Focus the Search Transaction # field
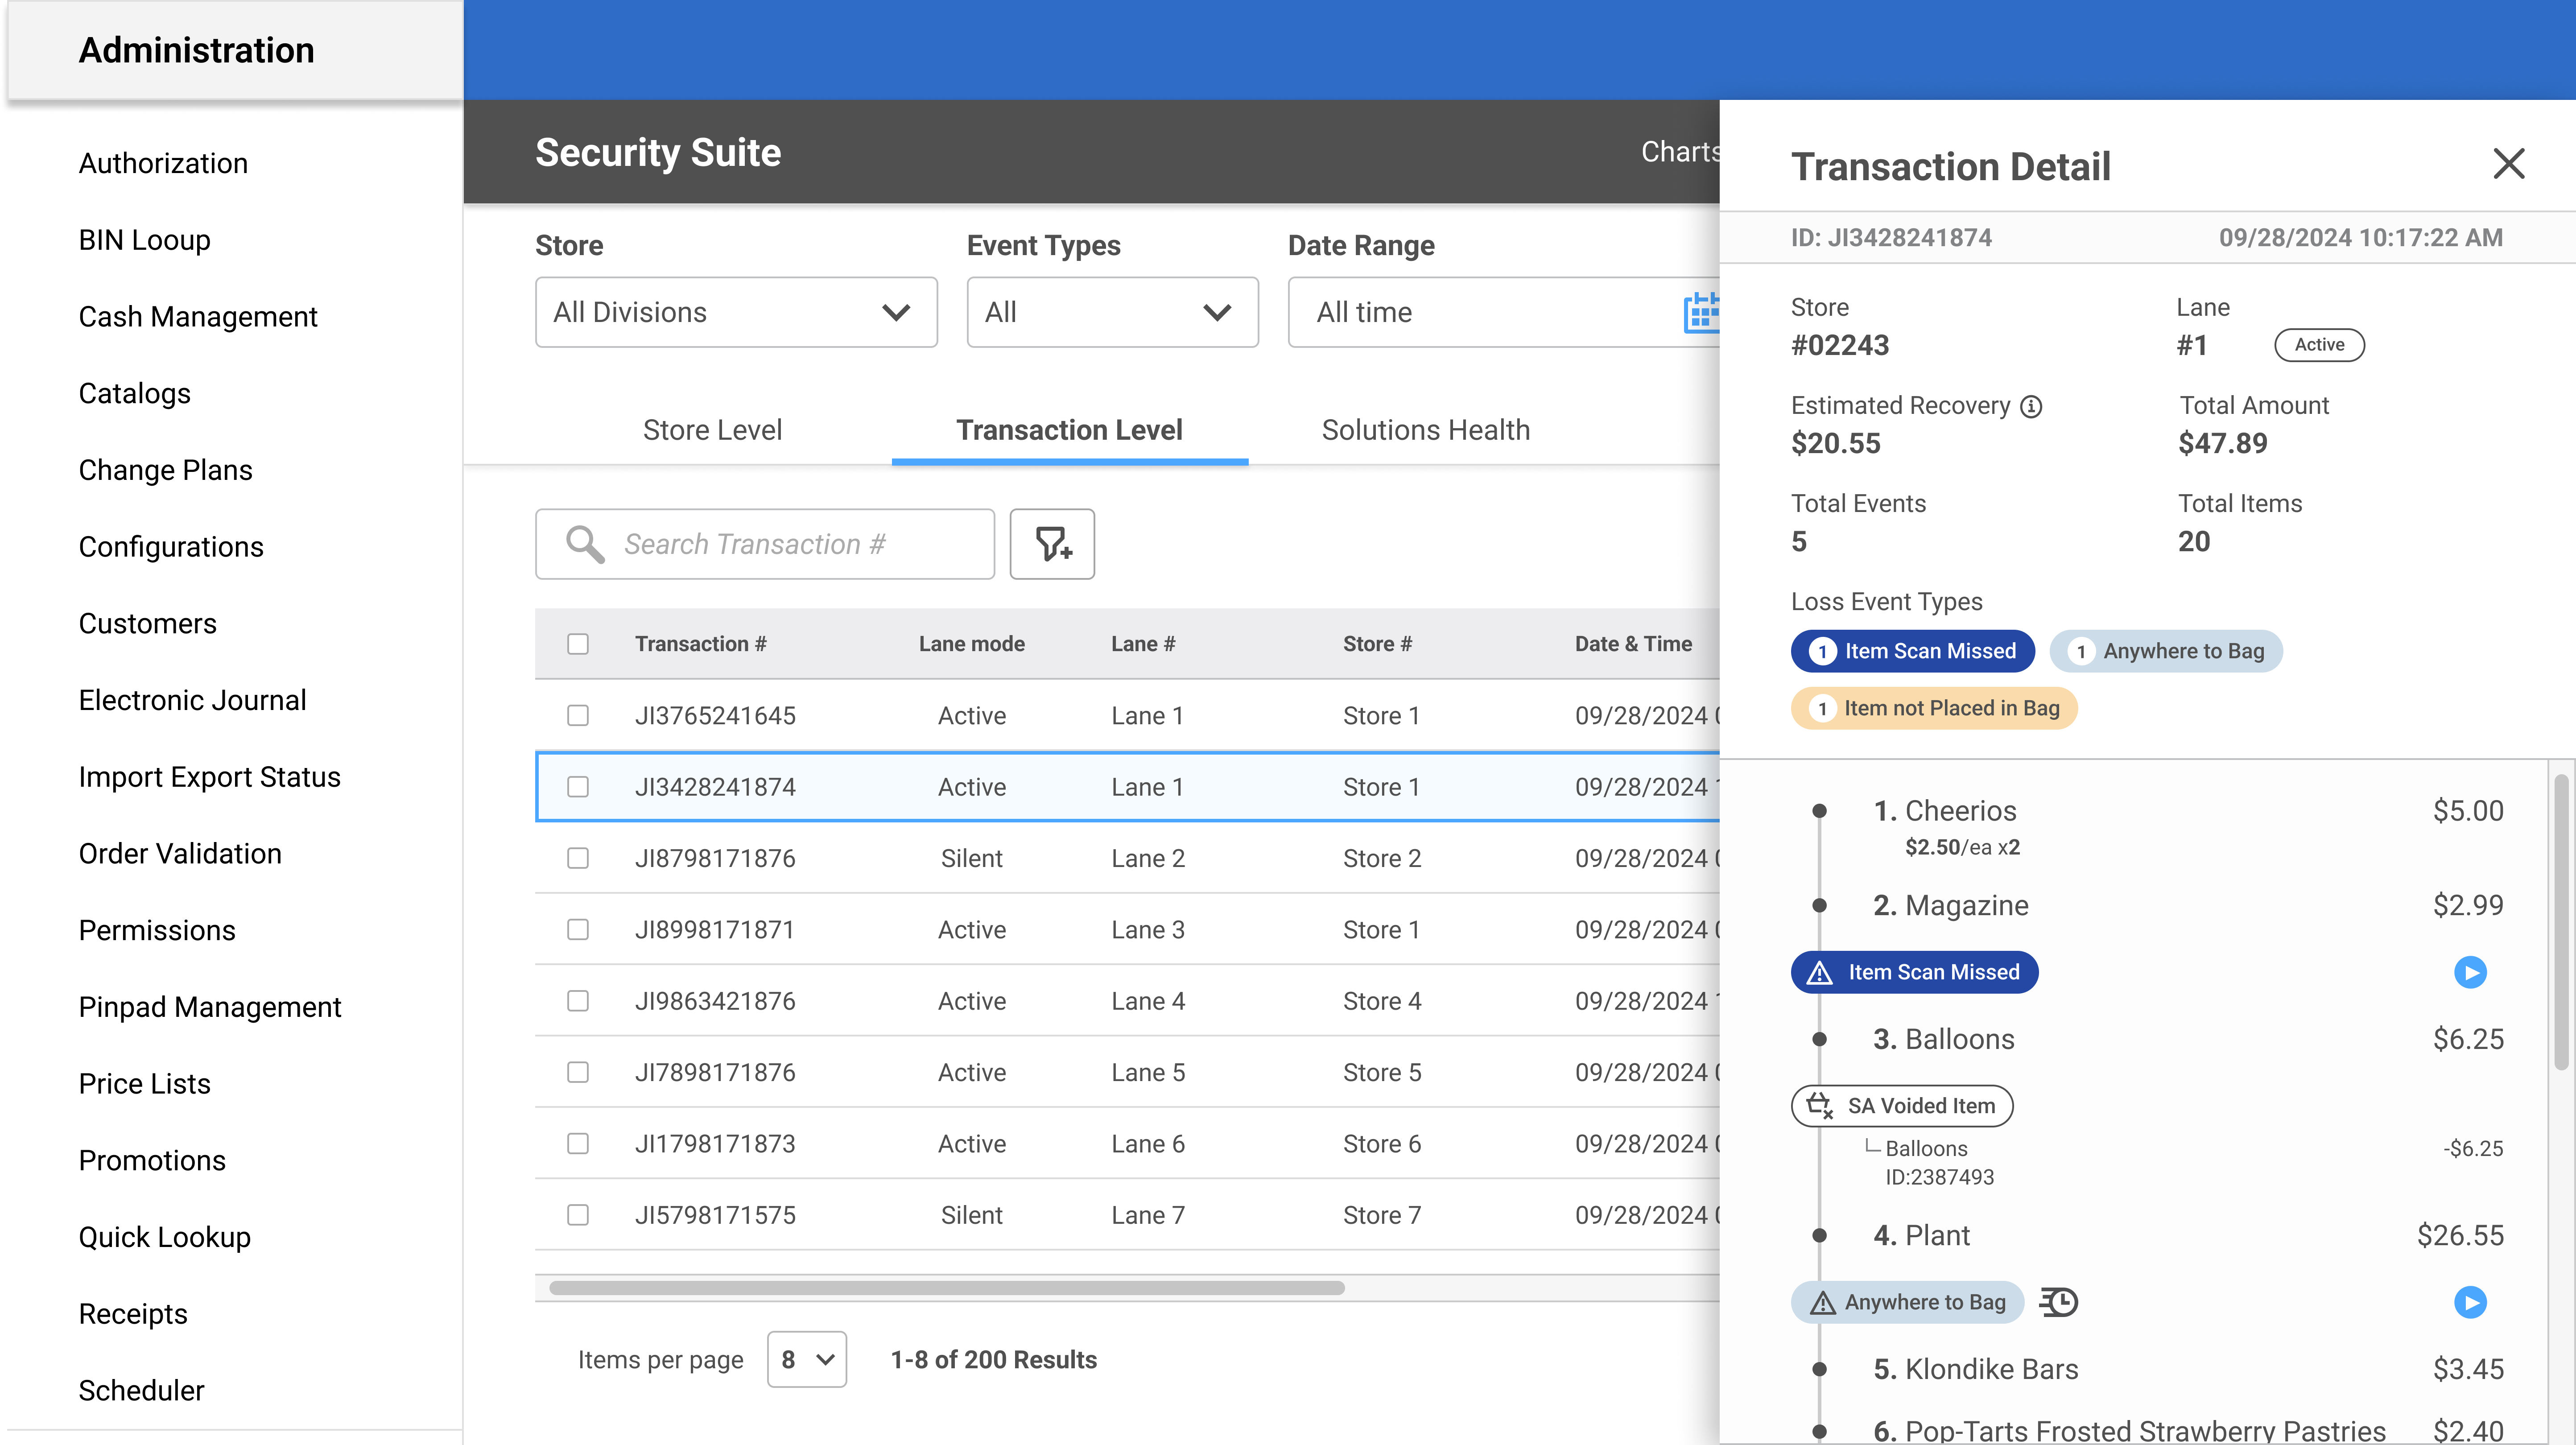The height and width of the screenshot is (1445, 2576). click(764, 544)
